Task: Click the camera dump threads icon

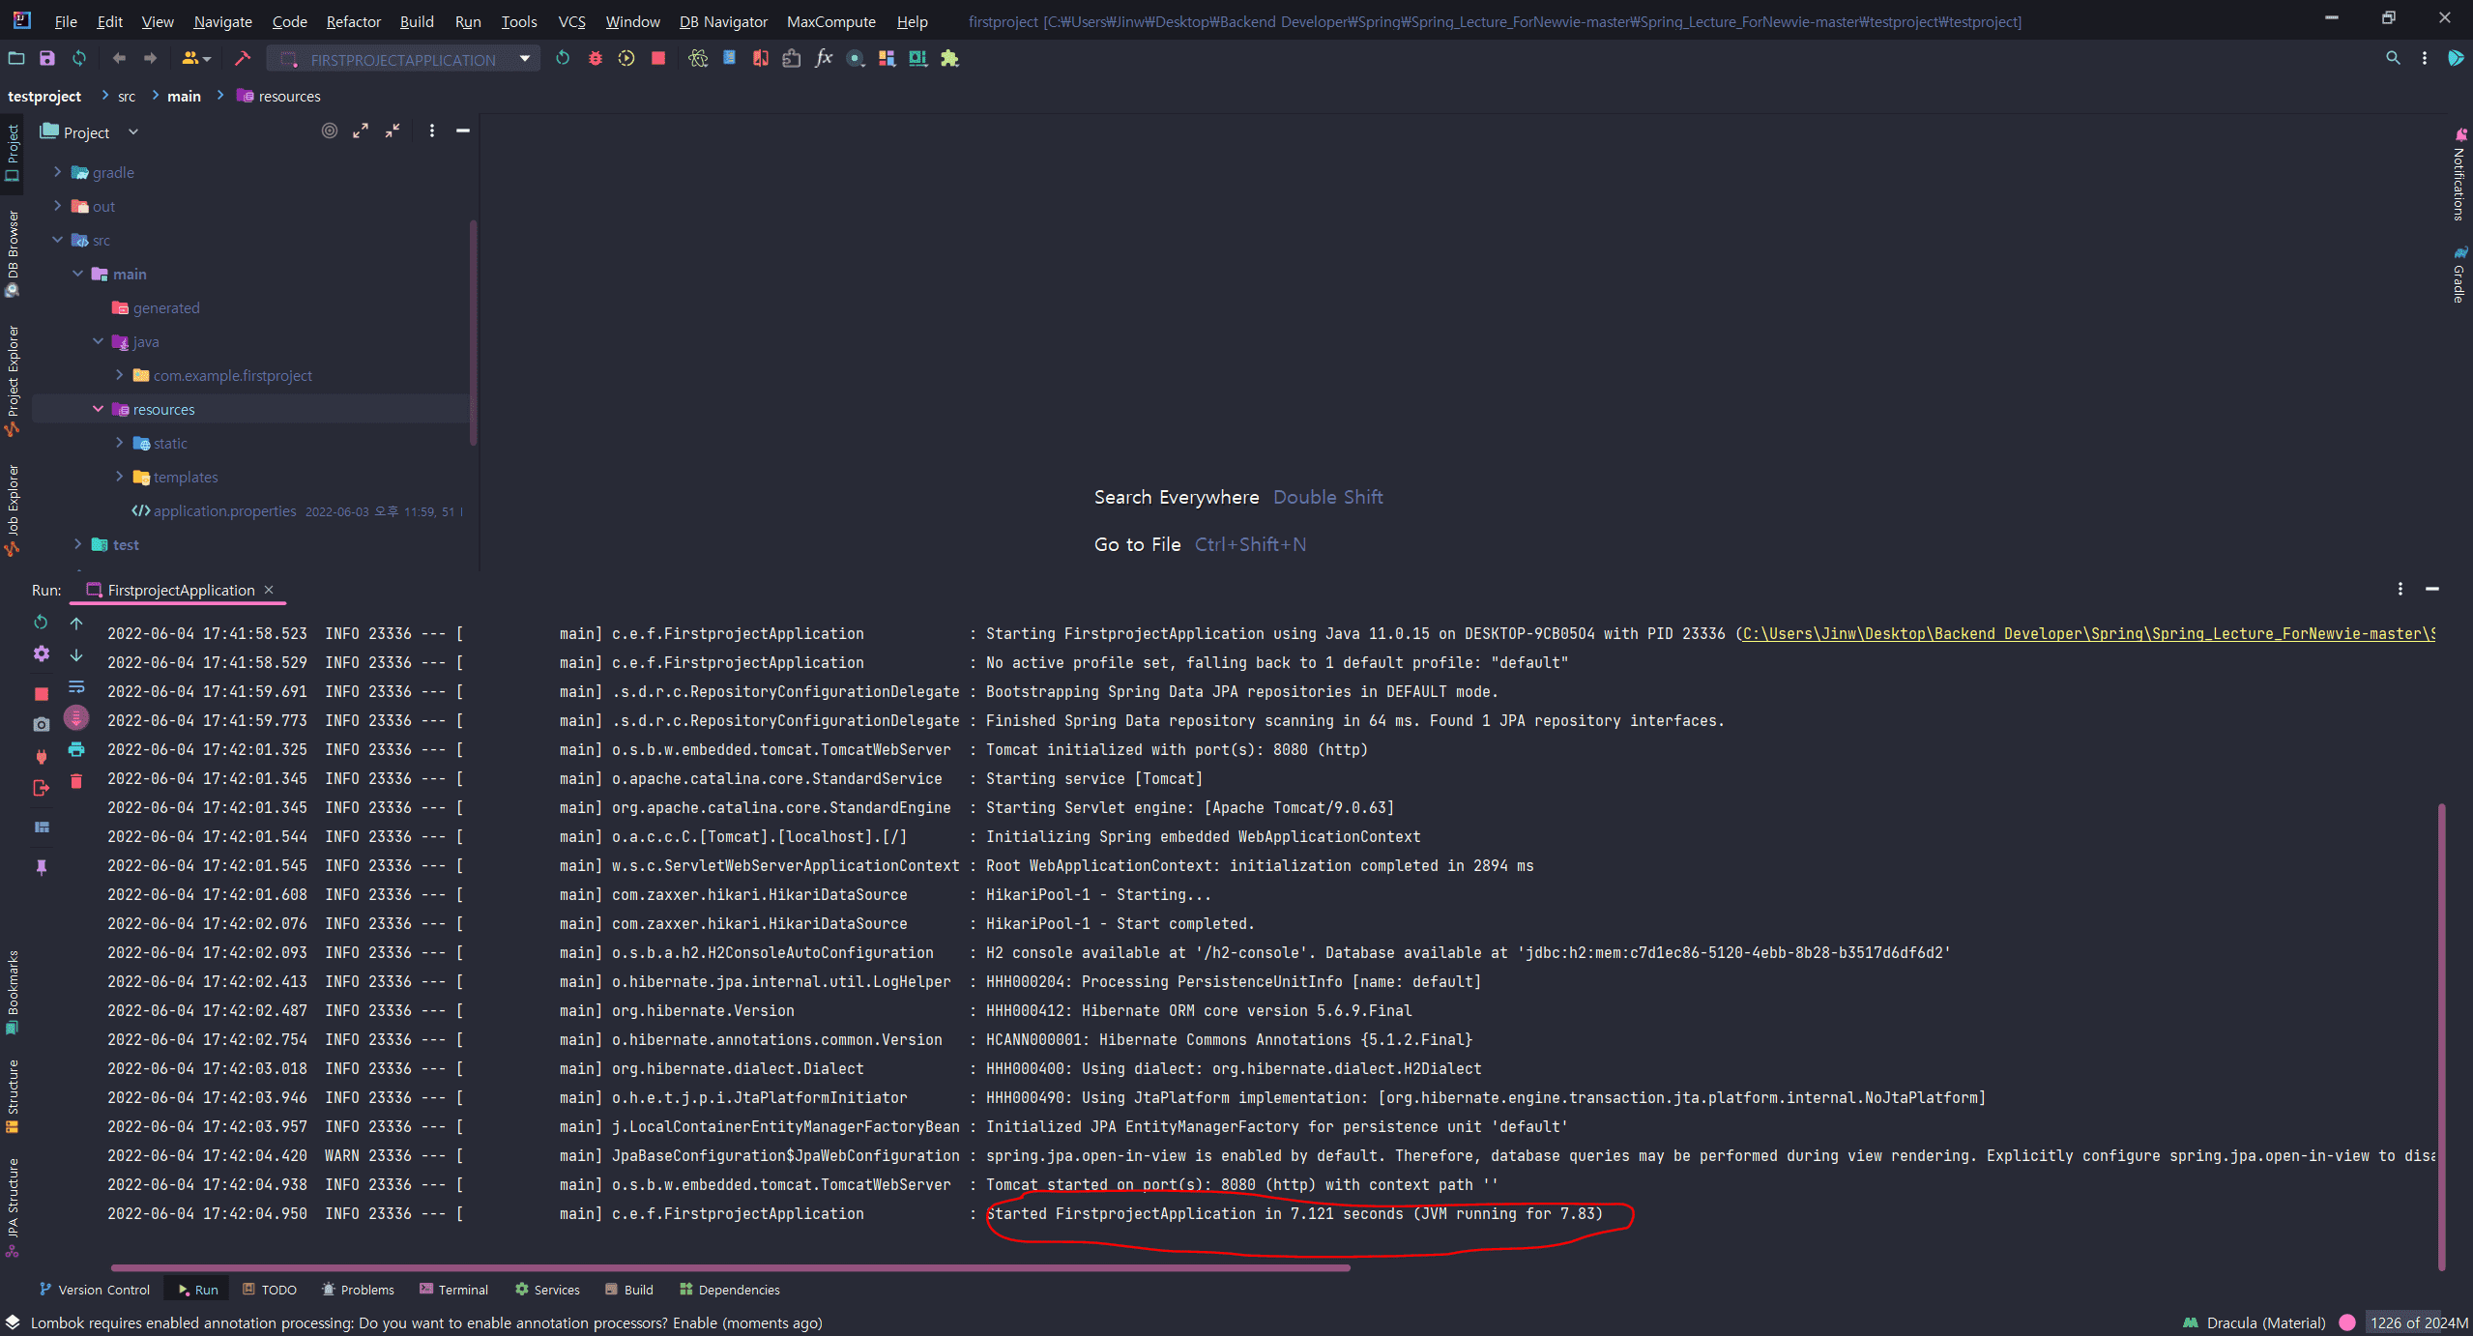Action: point(41,724)
